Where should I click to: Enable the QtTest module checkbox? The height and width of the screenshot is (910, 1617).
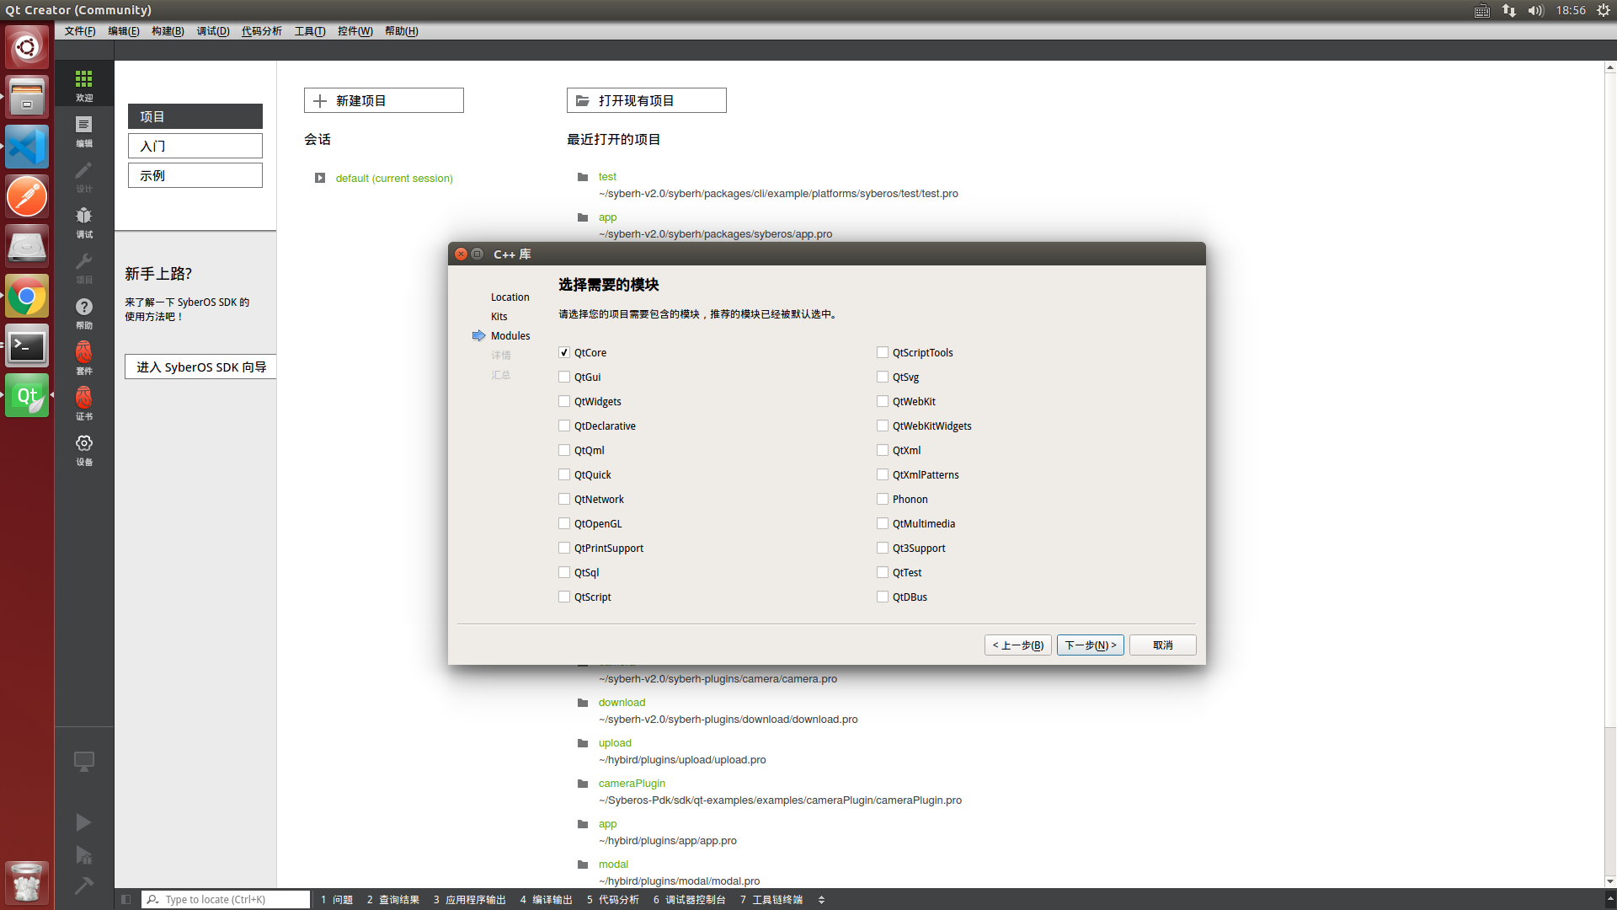883,572
